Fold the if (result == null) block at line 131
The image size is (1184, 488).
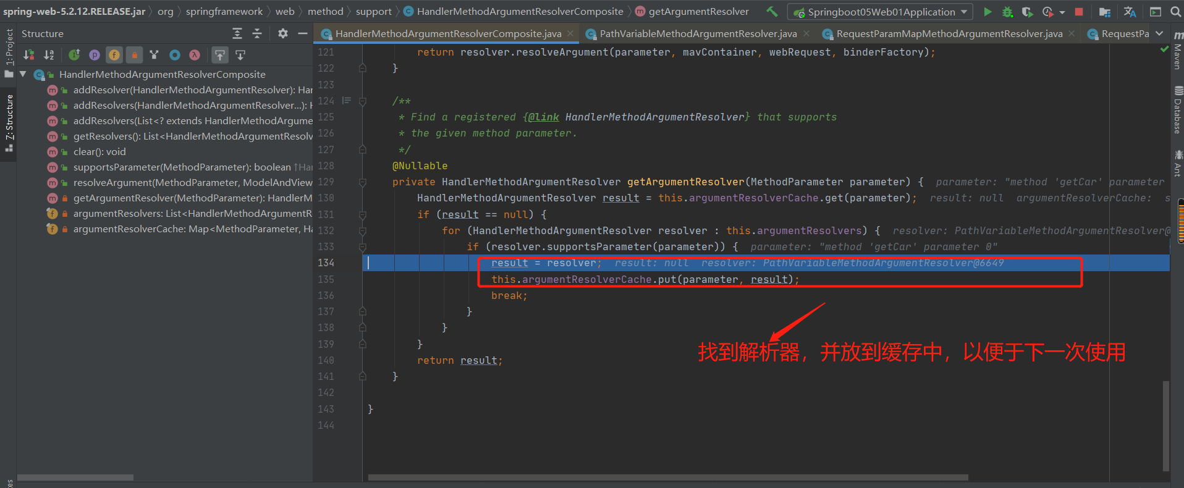pos(363,214)
